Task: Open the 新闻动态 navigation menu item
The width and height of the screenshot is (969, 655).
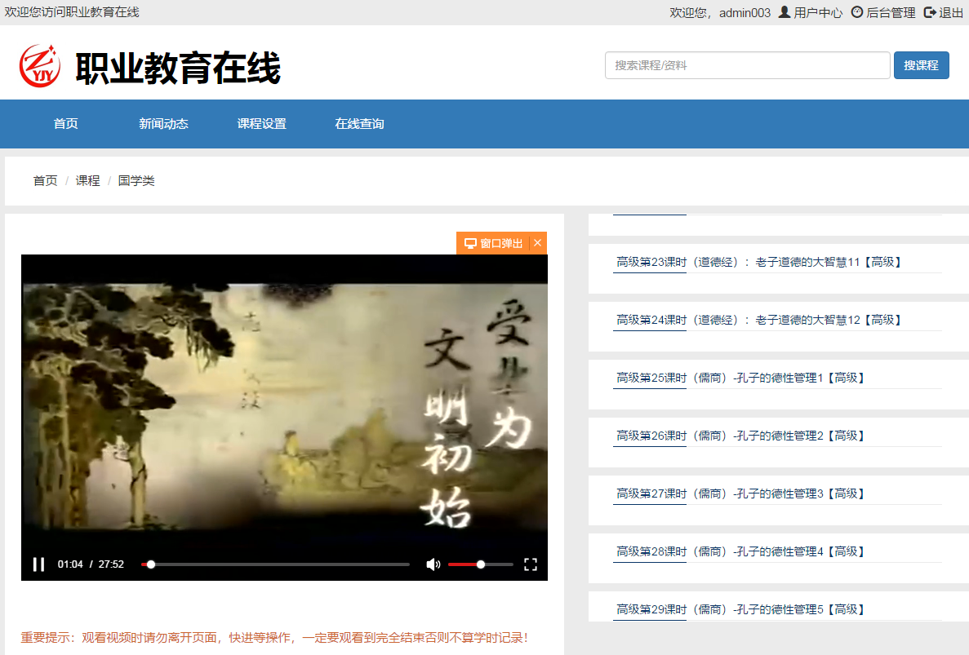Action: 163,123
